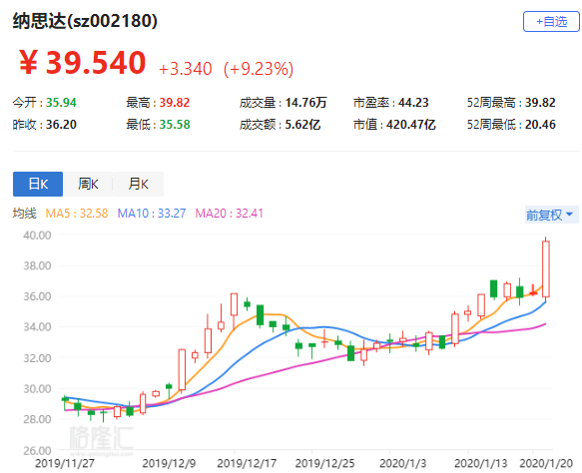582x473 pixels.
Task: Click the y-axis label 26.00
Action: pos(37,451)
